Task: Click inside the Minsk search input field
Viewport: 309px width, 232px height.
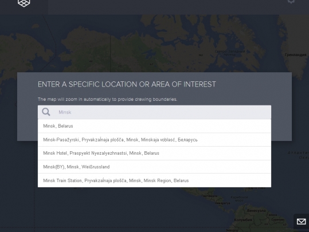Action: point(154,112)
